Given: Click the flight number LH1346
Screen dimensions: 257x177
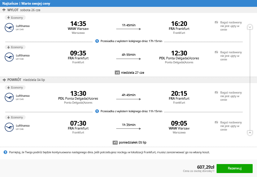Looking at the screenshot, I should tap(19, 129).
